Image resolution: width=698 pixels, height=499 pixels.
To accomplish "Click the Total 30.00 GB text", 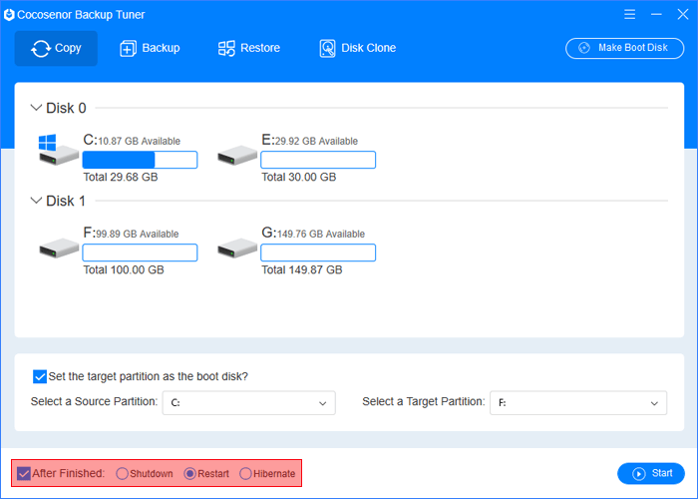I will click(x=299, y=177).
